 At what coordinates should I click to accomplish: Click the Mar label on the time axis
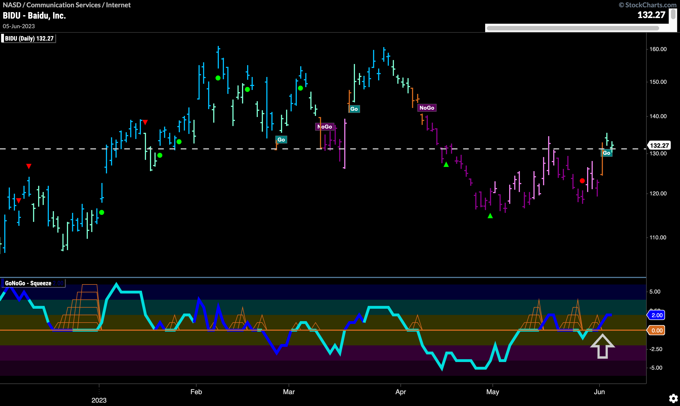289,392
